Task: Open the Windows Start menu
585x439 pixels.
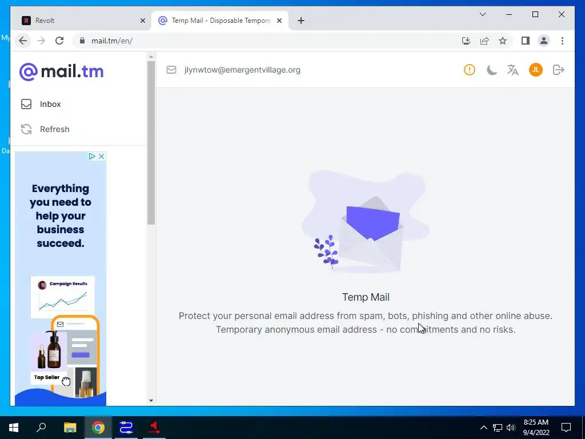Action: pyautogui.click(x=14, y=428)
